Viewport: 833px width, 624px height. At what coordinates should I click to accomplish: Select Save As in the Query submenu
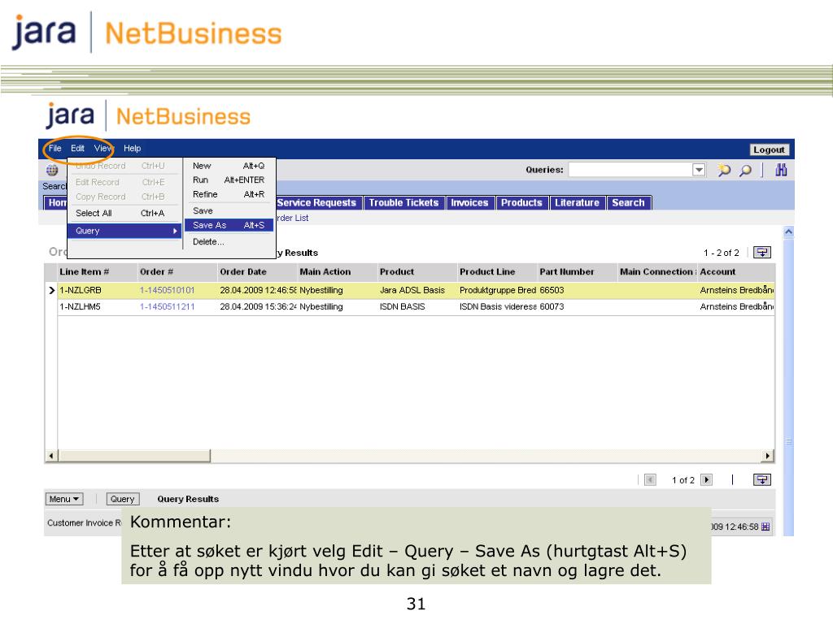tap(229, 225)
